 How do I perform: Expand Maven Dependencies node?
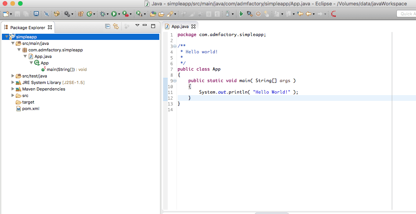point(13,89)
